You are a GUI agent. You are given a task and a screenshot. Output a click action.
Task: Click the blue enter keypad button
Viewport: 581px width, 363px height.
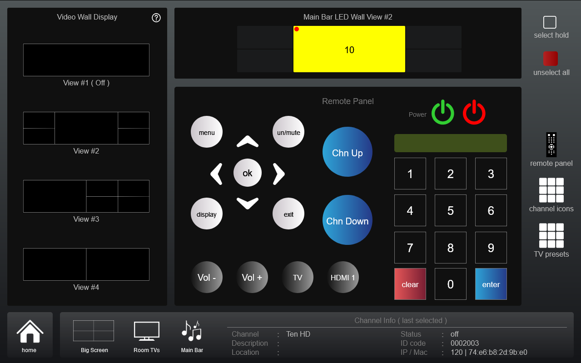pyautogui.click(x=491, y=284)
